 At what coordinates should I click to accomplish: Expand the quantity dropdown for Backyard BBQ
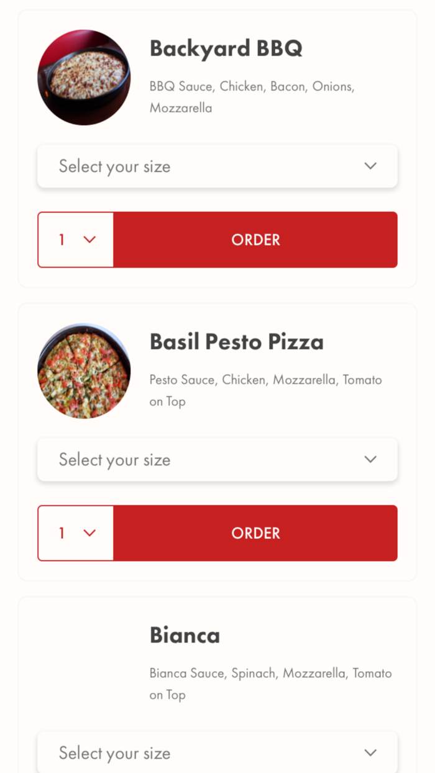coord(75,240)
